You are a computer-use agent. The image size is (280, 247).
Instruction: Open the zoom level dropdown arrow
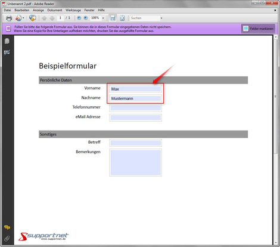[x=103, y=18]
